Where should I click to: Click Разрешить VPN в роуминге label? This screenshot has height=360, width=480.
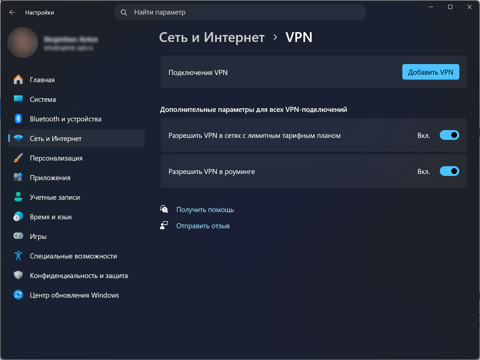pos(212,171)
